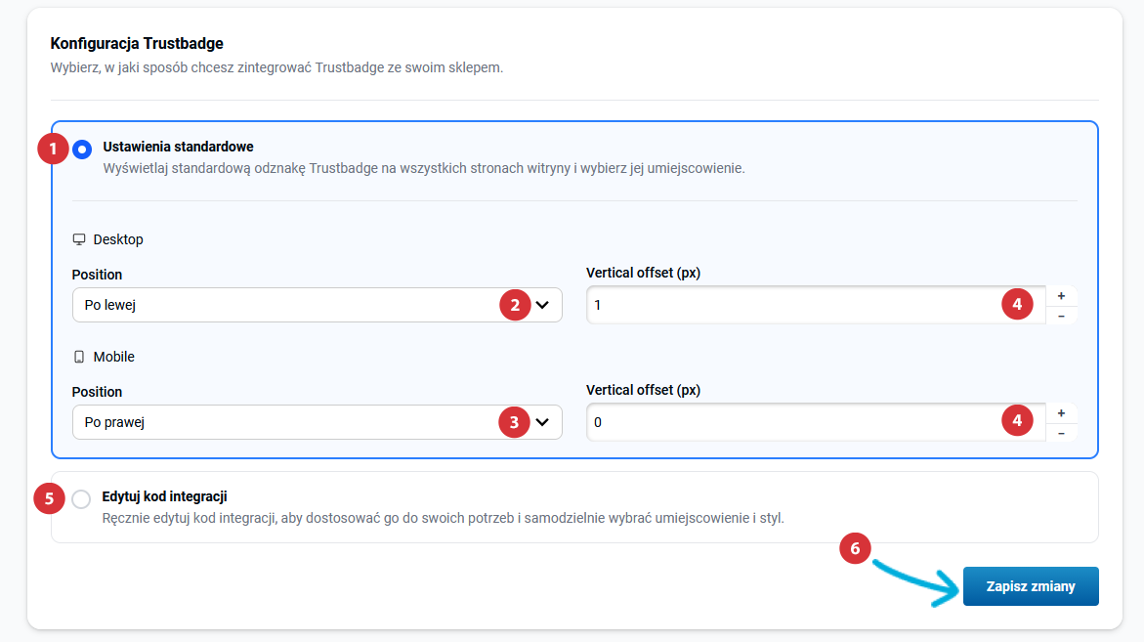Click the red number 5 badge

click(48, 498)
